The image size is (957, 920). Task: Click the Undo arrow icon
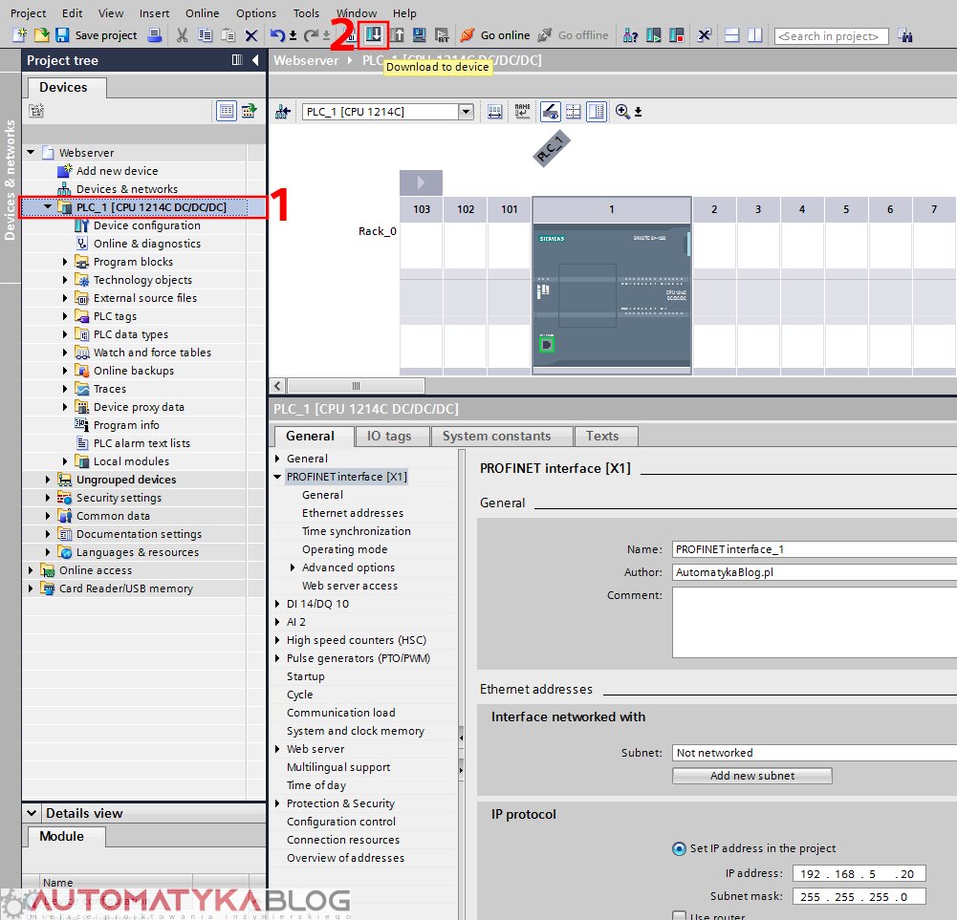pyautogui.click(x=277, y=35)
